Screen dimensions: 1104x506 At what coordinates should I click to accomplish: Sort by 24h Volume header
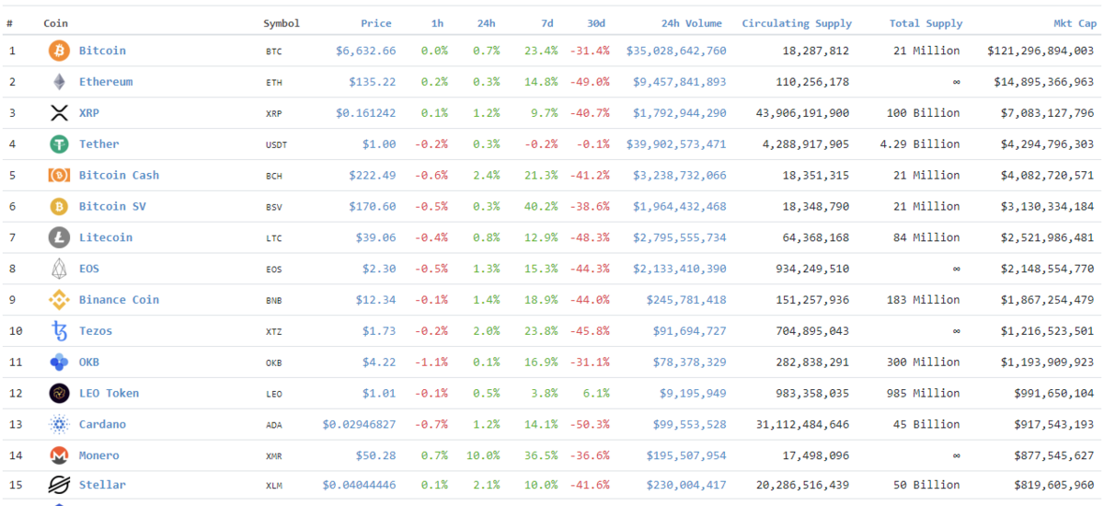(x=692, y=23)
